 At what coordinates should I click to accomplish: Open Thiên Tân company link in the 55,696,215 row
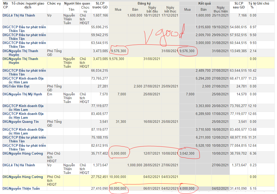(27, 29)
